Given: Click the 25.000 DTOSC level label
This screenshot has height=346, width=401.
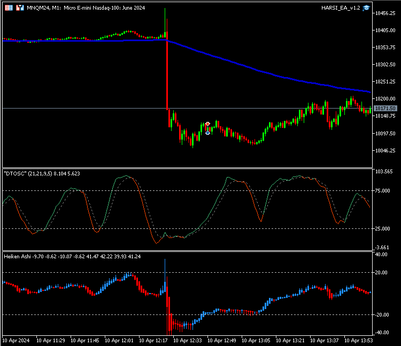Looking at the screenshot, I should (x=382, y=229).
